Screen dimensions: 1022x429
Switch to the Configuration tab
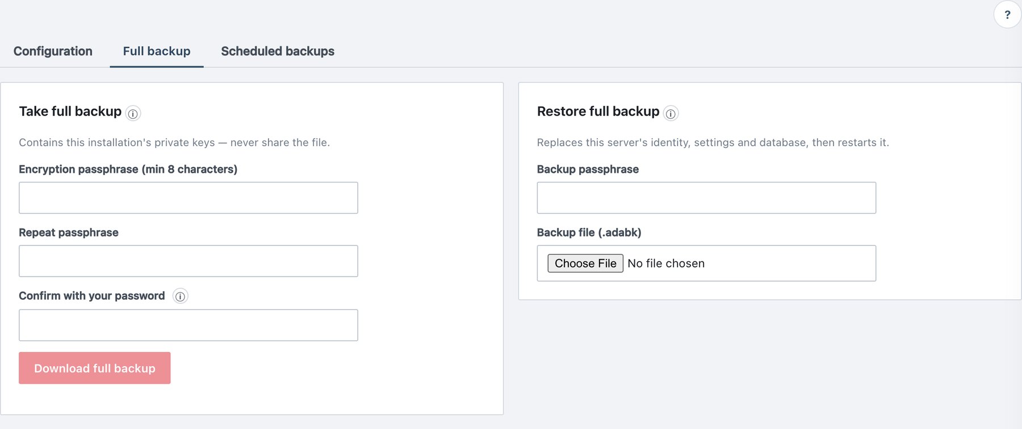point(53,51)
